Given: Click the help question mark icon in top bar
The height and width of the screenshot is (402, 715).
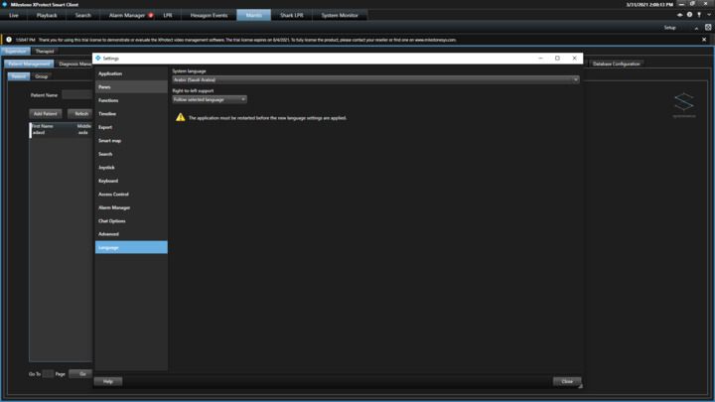Looking at the screenshot, I should point(689,15).
